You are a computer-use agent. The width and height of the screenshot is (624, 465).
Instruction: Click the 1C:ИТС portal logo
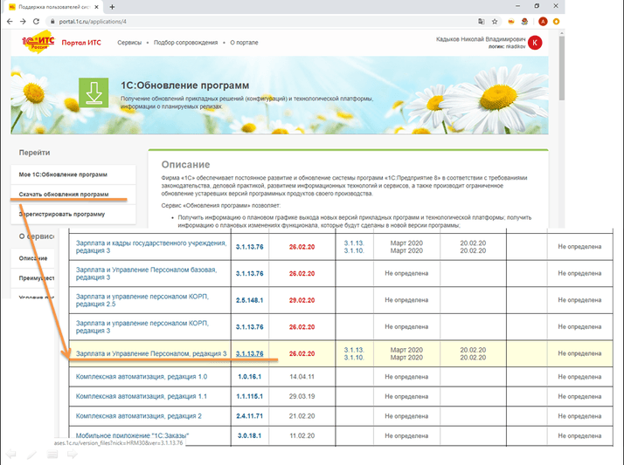(37, 42)
